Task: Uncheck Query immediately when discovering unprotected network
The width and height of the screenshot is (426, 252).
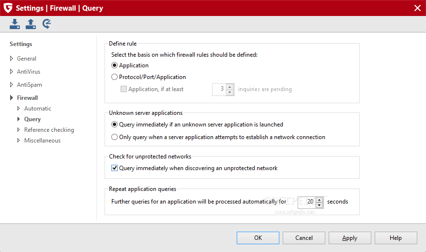Action: click(x=114, y=168)
